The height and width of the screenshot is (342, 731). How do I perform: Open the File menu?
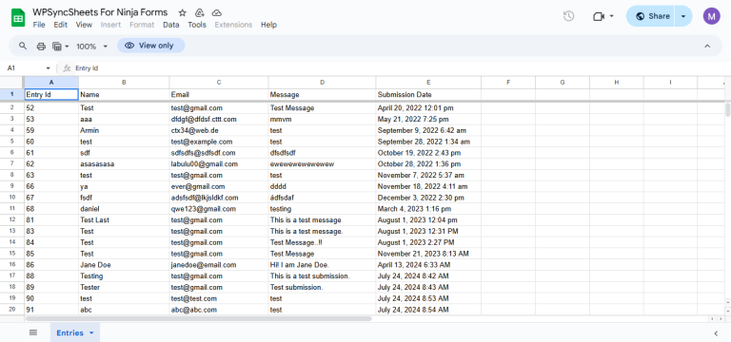point(39,25)
